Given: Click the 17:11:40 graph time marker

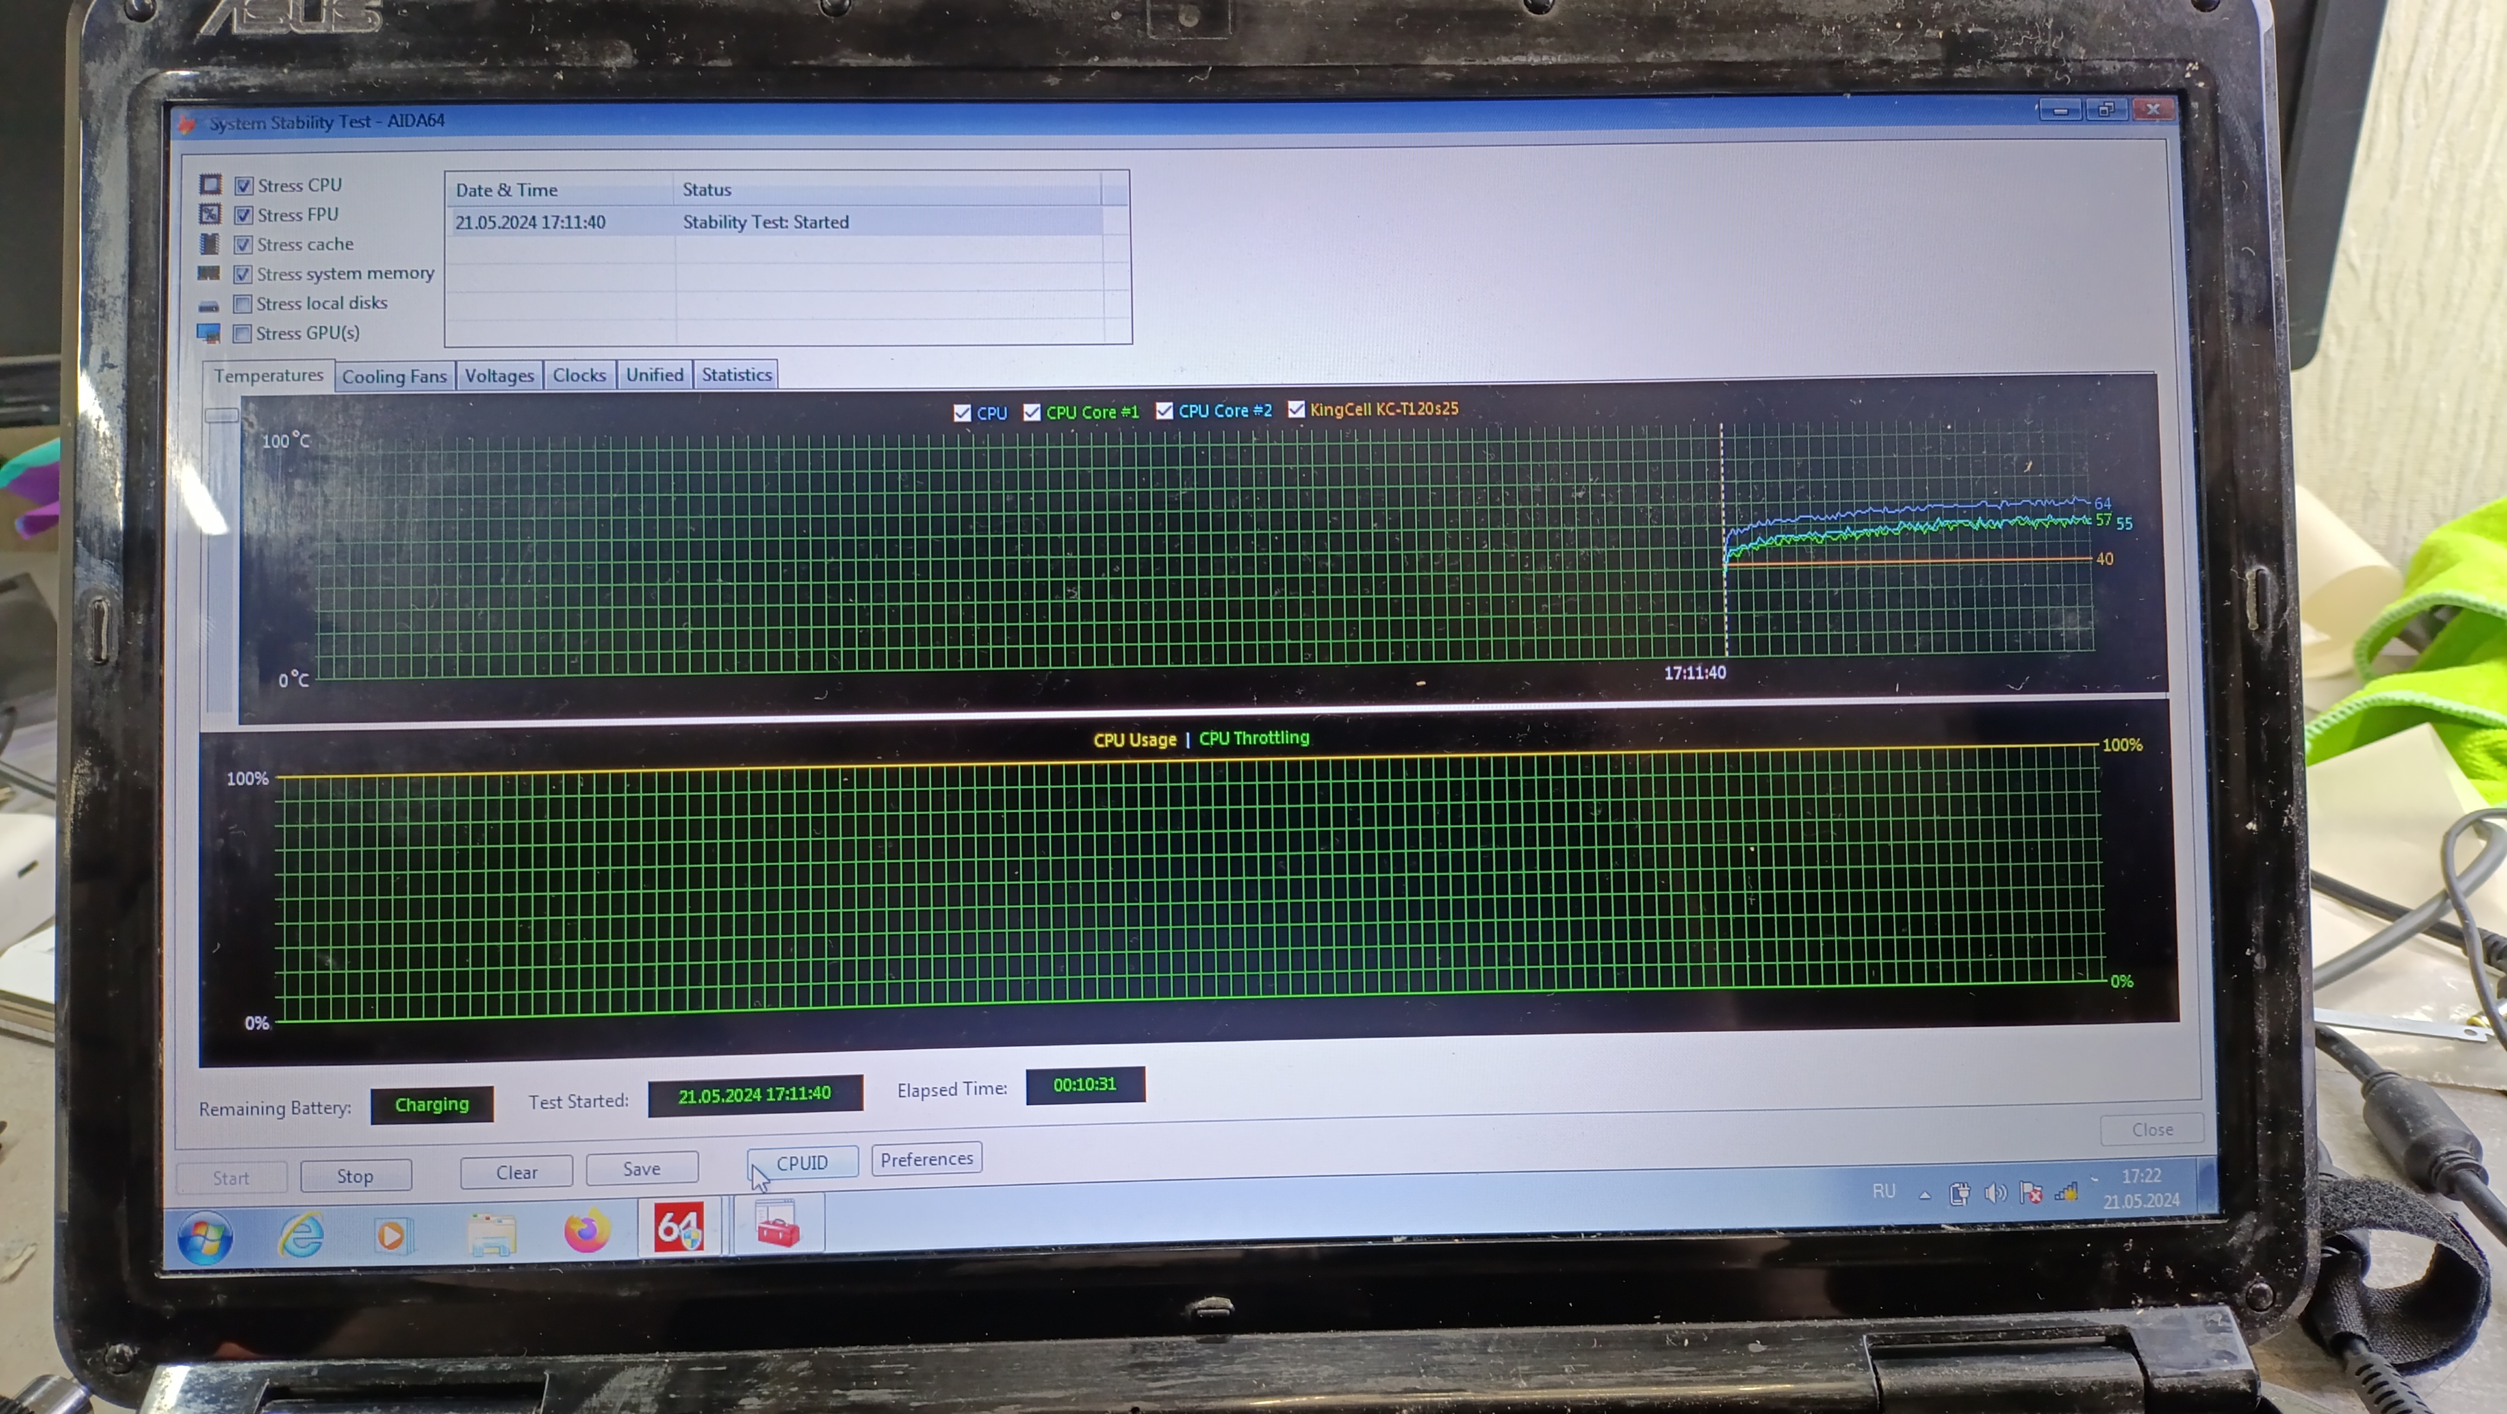Looking at the screenshot, I should [1694, 672].
